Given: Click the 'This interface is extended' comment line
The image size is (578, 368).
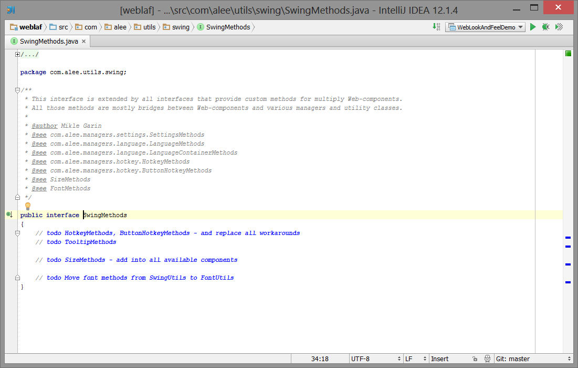Looking at the screenshot, I should [x=214, y=99].
